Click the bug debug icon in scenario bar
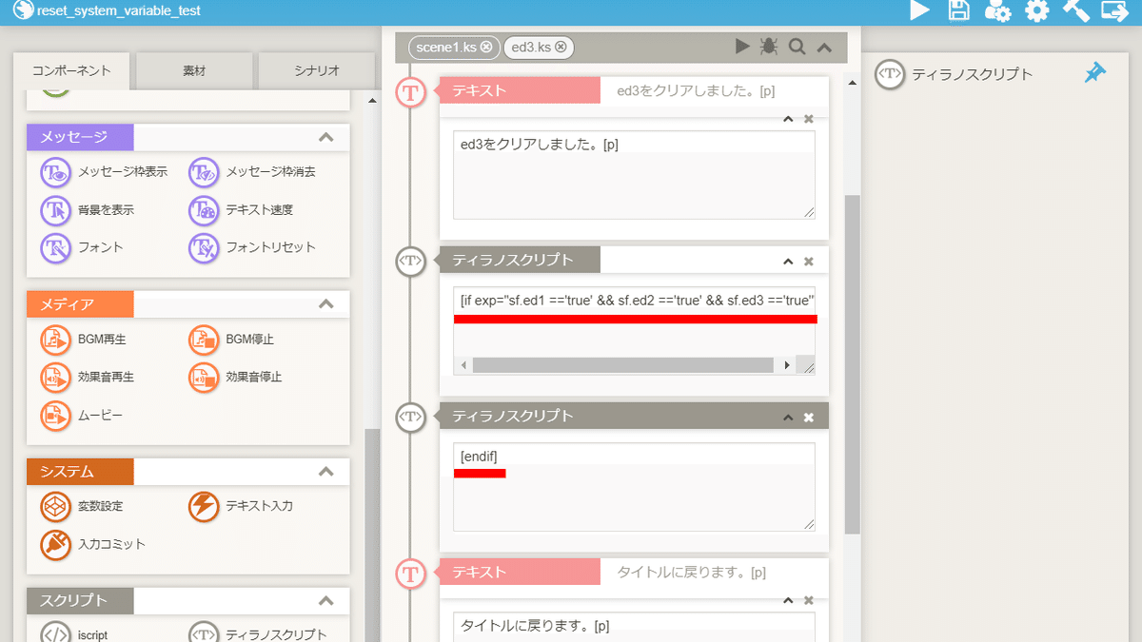The image size is (1142, 642). tap(769, 46)
